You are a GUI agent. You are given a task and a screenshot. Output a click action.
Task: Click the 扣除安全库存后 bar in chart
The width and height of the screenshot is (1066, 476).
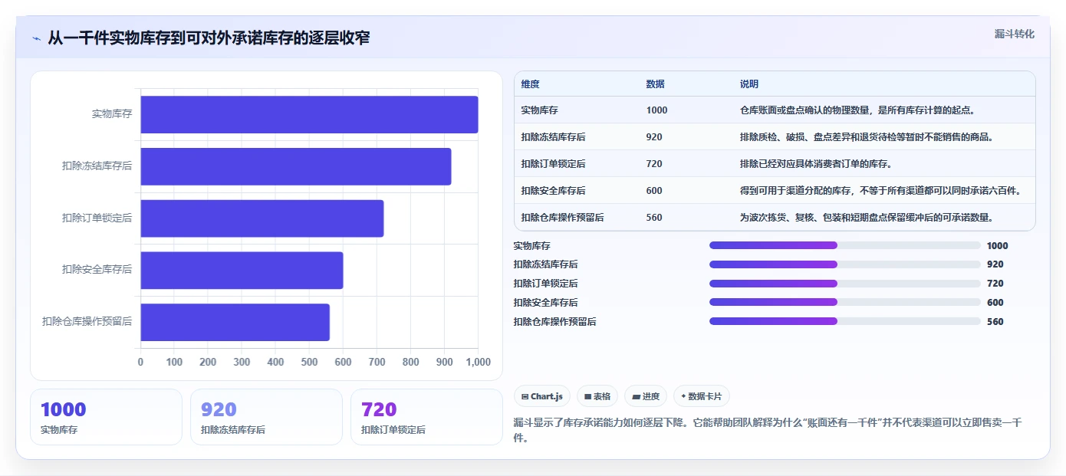pos(242,270)
